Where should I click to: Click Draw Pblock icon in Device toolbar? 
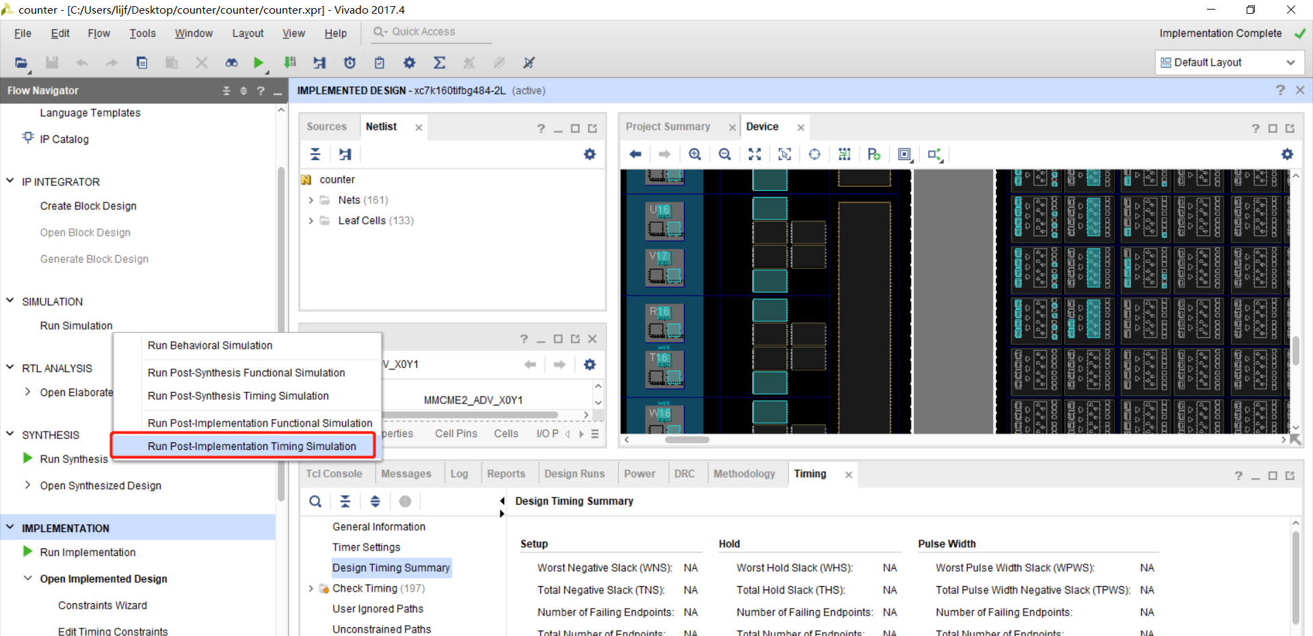(874, 155)
